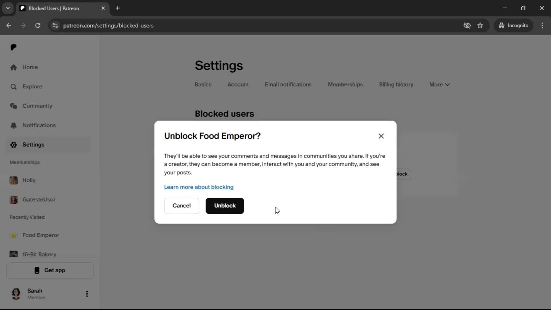Open a new browser tab
The width and height of the screenshot is (551, 310).
(118, 8)
